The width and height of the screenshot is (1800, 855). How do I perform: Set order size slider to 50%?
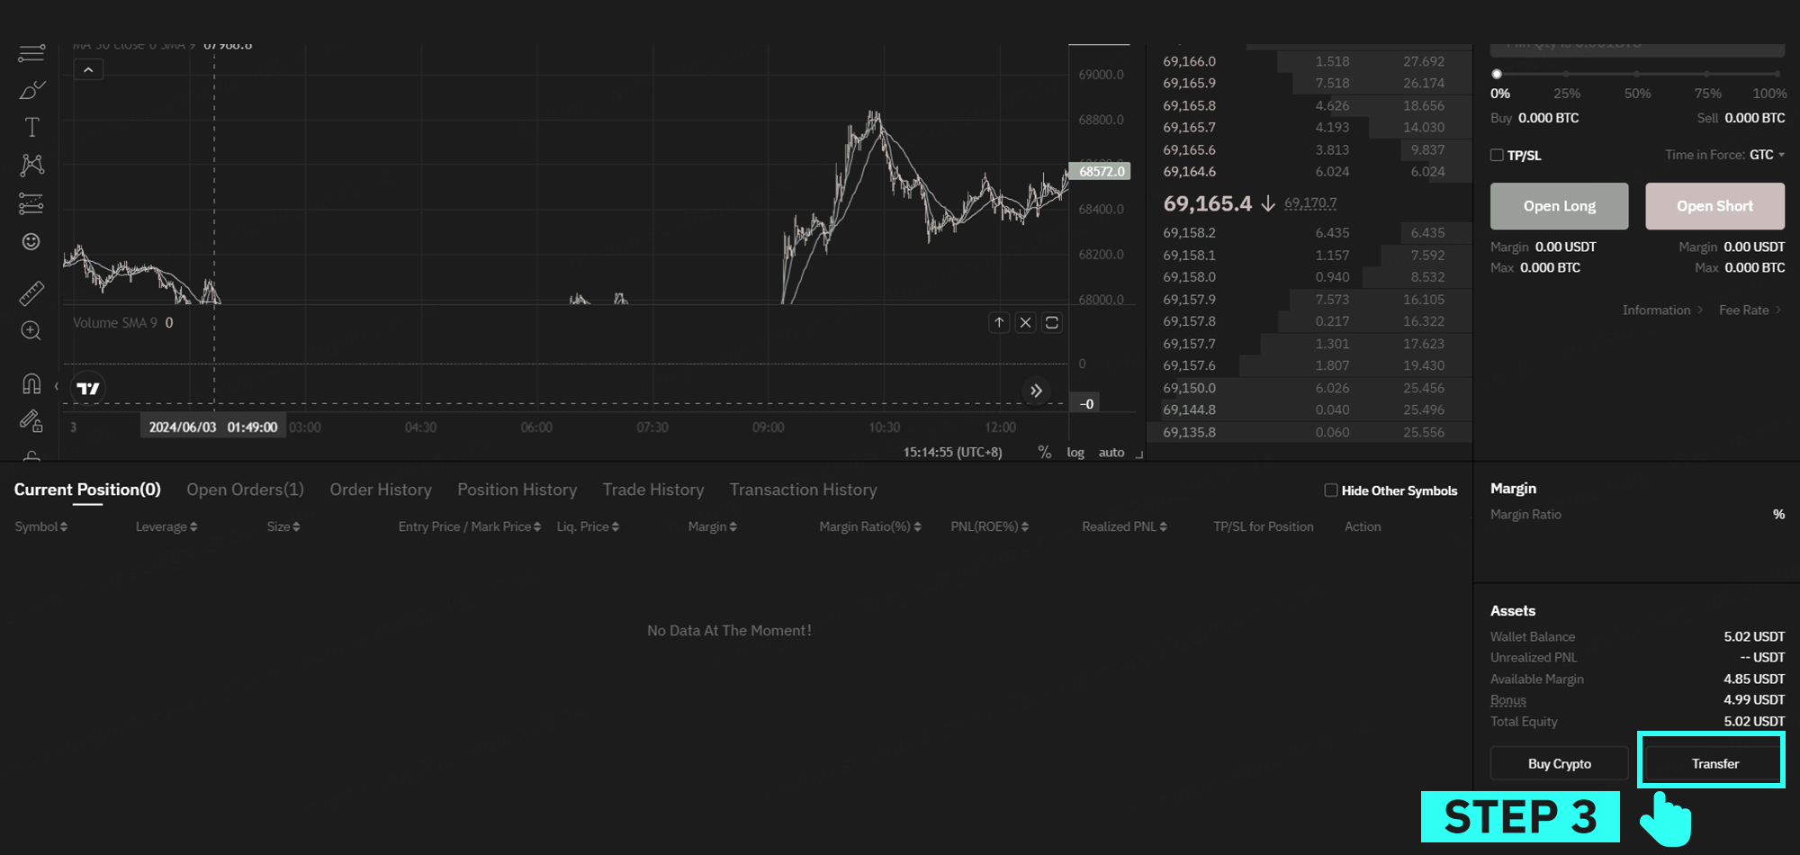pos(1637,74)
